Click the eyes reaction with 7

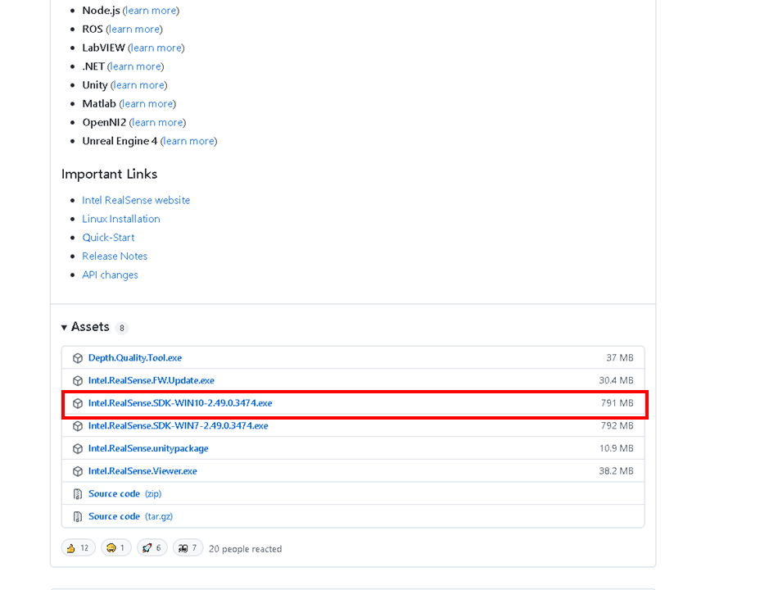click(188, 548)
